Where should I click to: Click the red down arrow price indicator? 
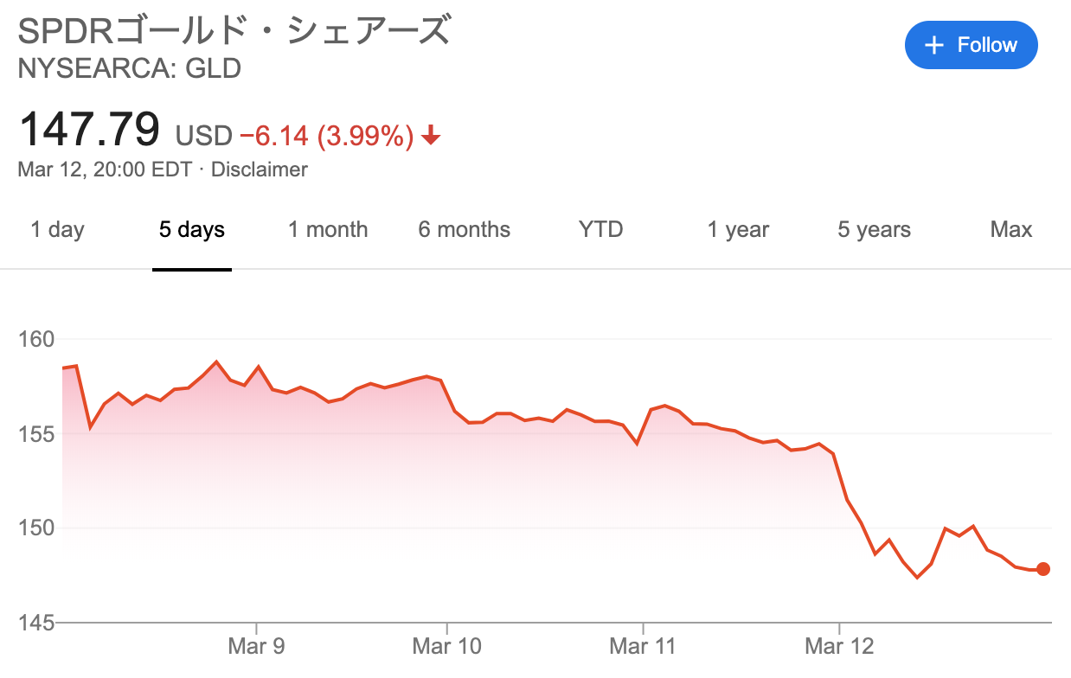click(431, 136)
